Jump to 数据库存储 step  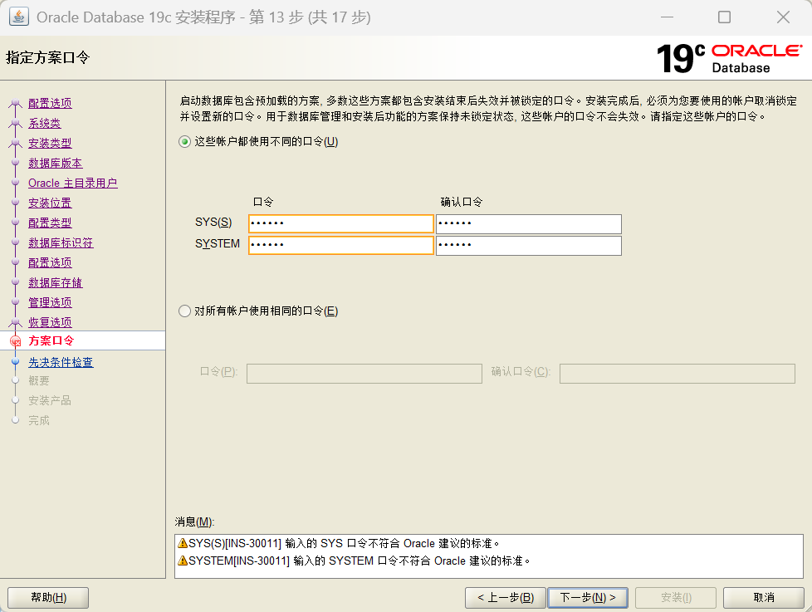[56, 282]
